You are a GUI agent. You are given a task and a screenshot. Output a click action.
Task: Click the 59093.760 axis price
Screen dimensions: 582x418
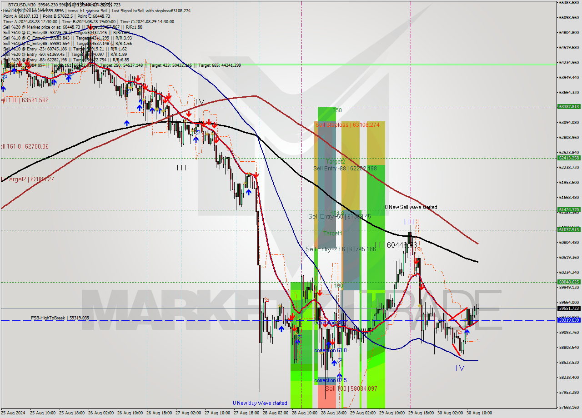click(569, 333)
